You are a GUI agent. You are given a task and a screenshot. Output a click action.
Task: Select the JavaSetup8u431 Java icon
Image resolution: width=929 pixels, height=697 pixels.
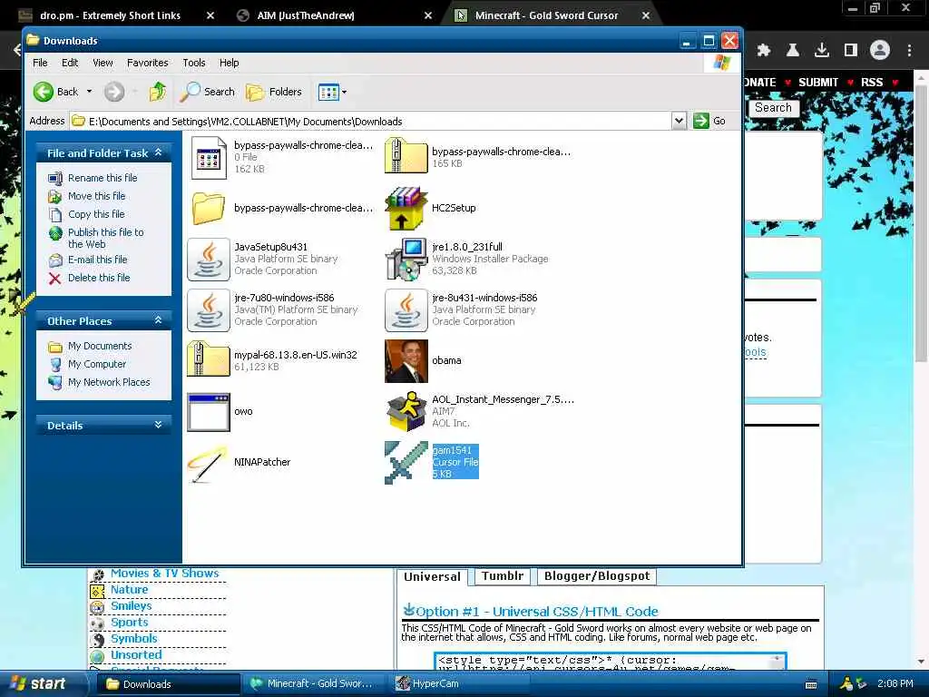(209, 259)
